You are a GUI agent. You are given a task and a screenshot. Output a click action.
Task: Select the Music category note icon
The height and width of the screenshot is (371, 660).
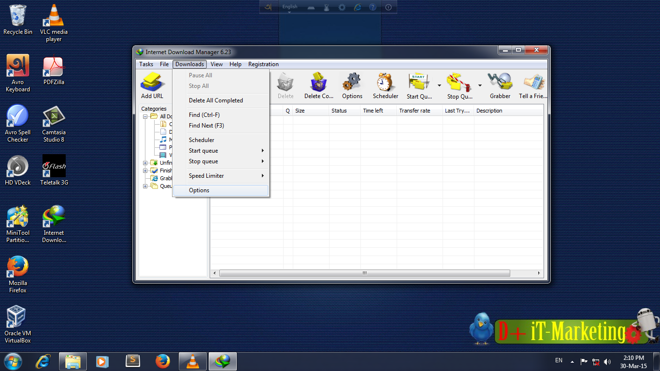pyautogui.click(x=163, y=140)
